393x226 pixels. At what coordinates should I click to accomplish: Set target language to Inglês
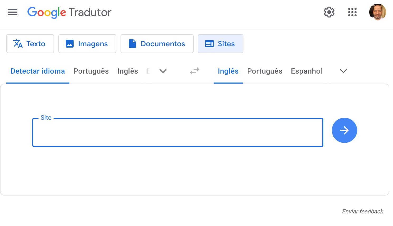click(x=228, y=71)
